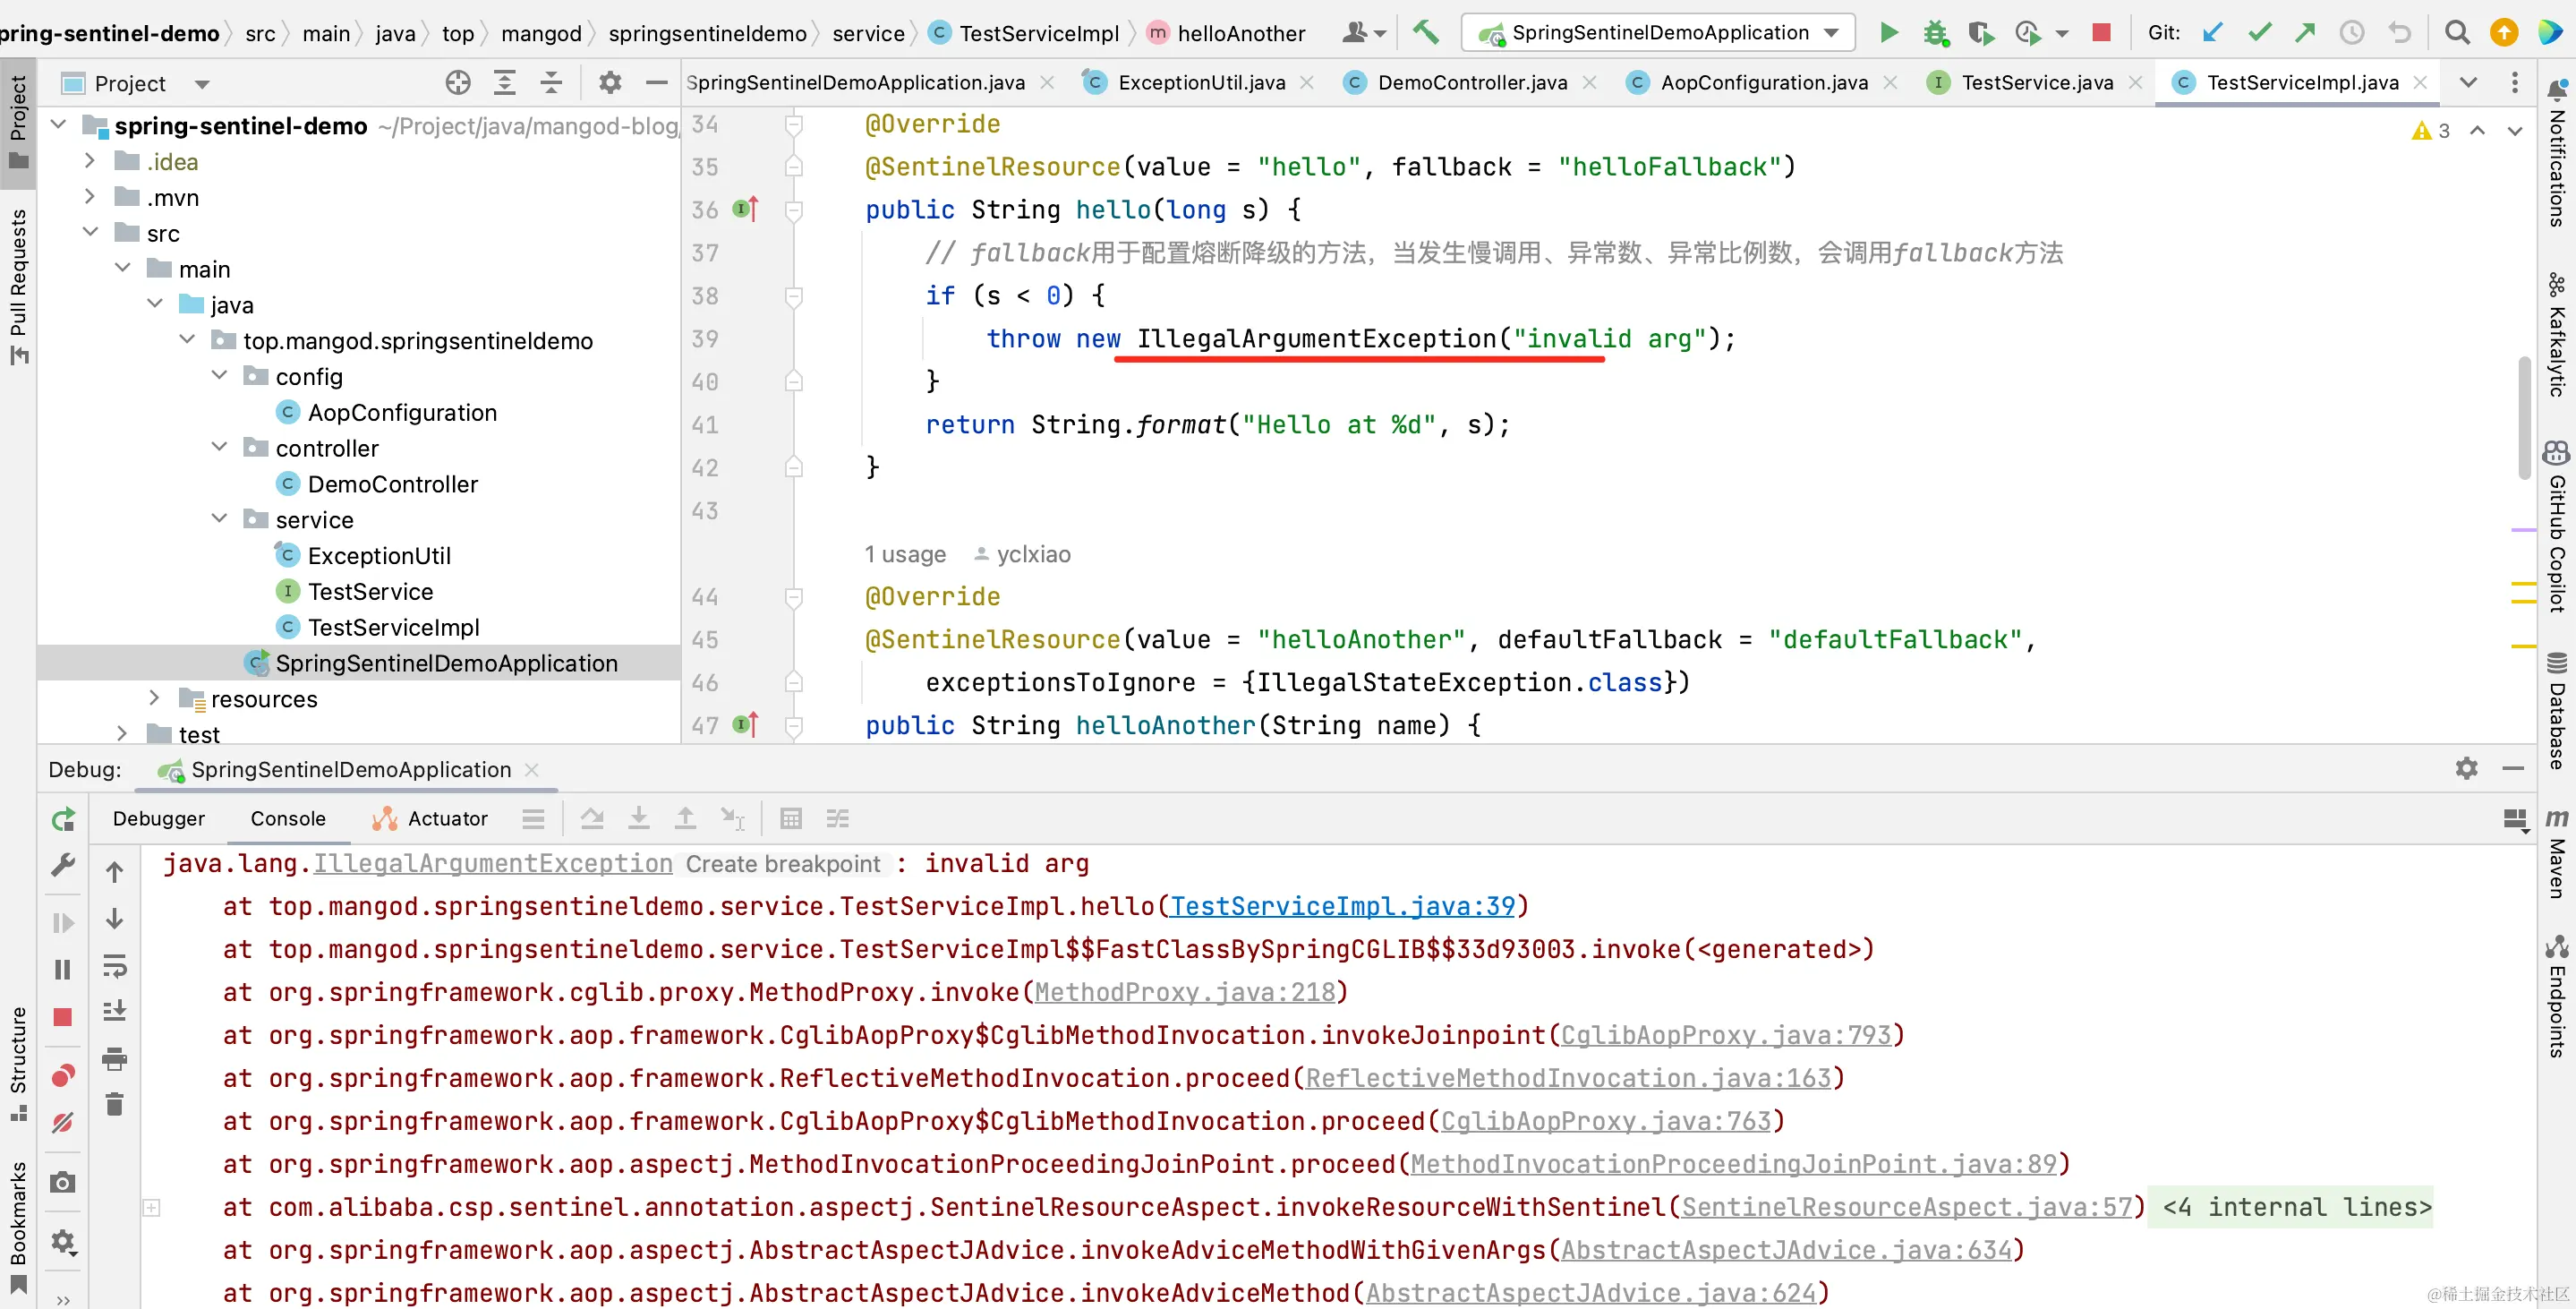Toggle soft-wrap in the console toolbar
The image size is (2576, 1309).
(x=115, y=966)
